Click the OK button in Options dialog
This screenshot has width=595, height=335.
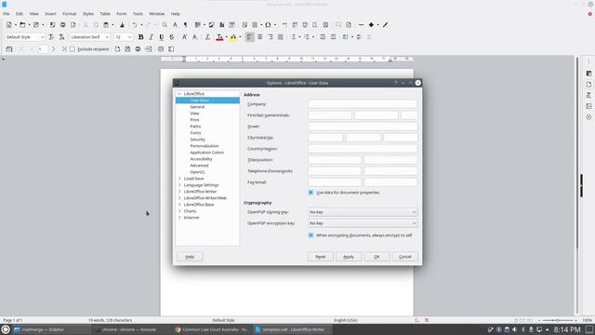[377, 257]
